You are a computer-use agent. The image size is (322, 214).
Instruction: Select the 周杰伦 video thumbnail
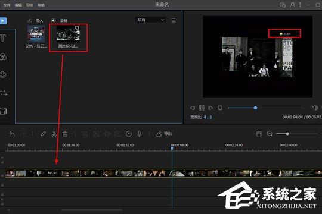(69, 33)
